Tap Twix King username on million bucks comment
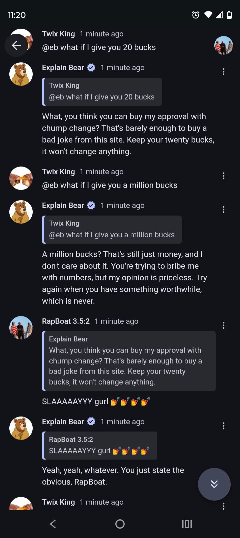This screenshot has height=538, width=240. pyautogui.click(x=58, y=172)
